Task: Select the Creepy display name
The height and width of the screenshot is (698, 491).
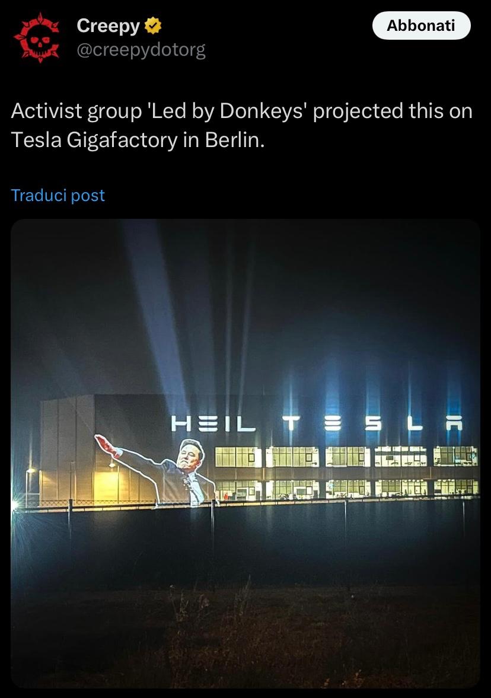Action: 108,26
